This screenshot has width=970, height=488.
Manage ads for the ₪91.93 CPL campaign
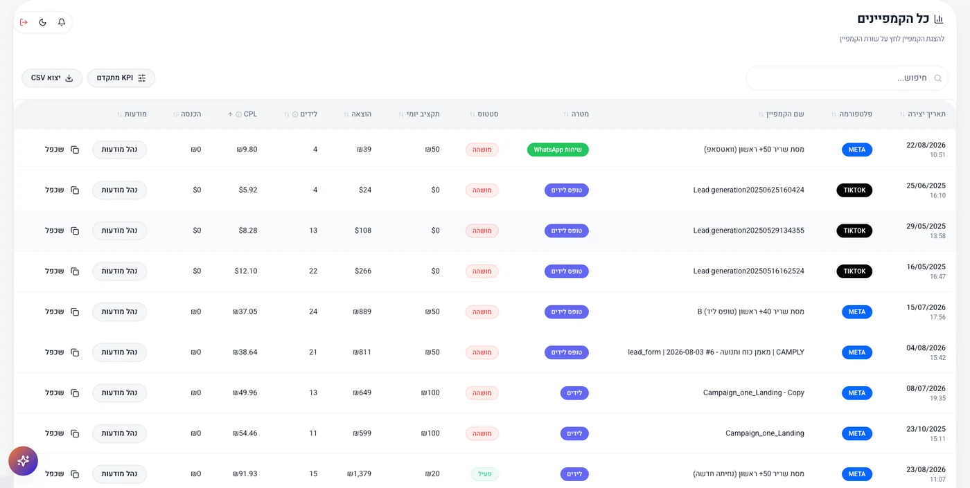pos(120,474)
